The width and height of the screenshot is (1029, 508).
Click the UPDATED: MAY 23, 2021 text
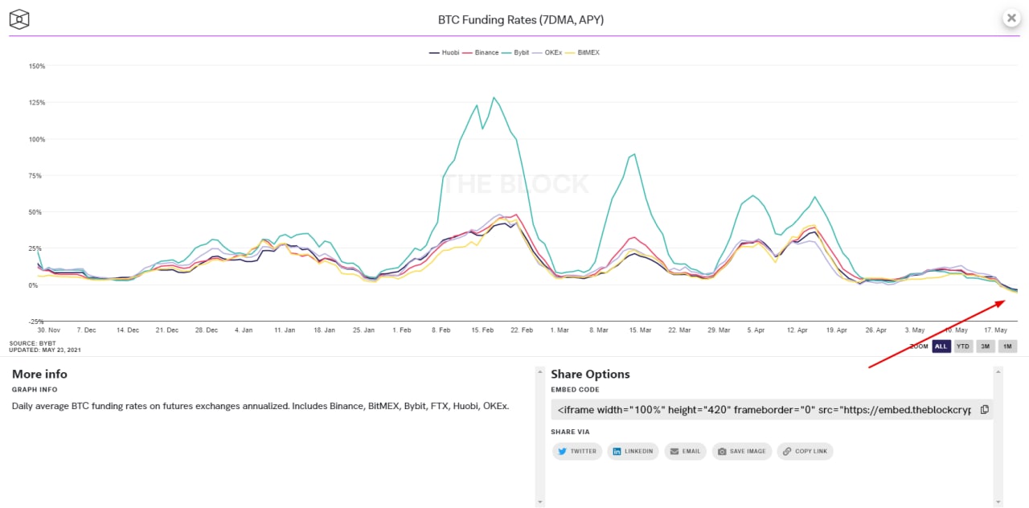click(45, 350)
